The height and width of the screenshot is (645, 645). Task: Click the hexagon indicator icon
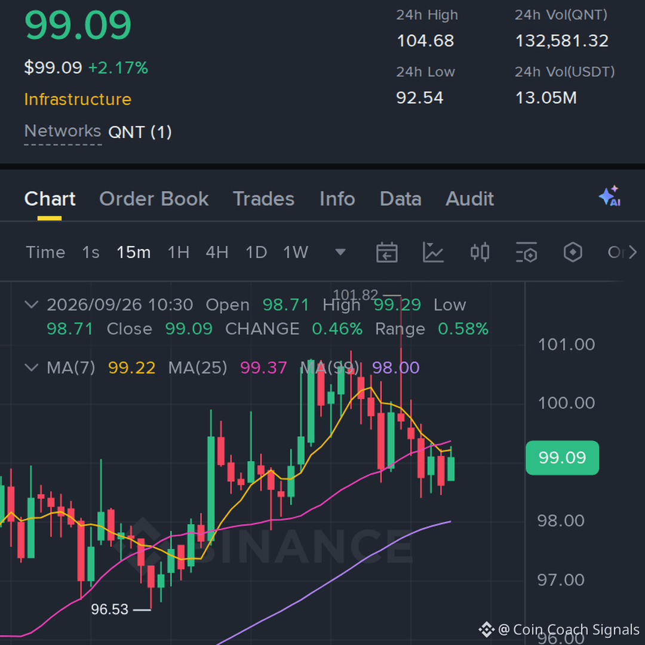[x=573, y=252]
